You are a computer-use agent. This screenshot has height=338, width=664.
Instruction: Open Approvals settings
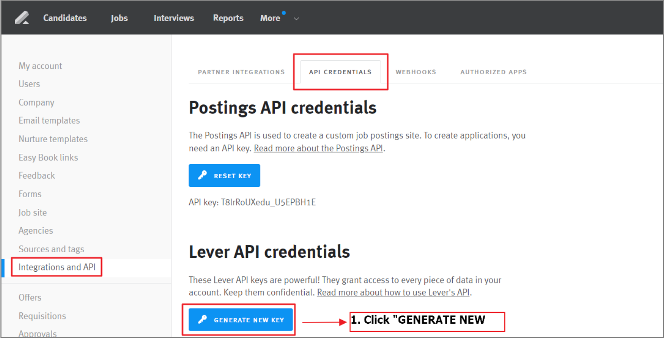[37, 334]
